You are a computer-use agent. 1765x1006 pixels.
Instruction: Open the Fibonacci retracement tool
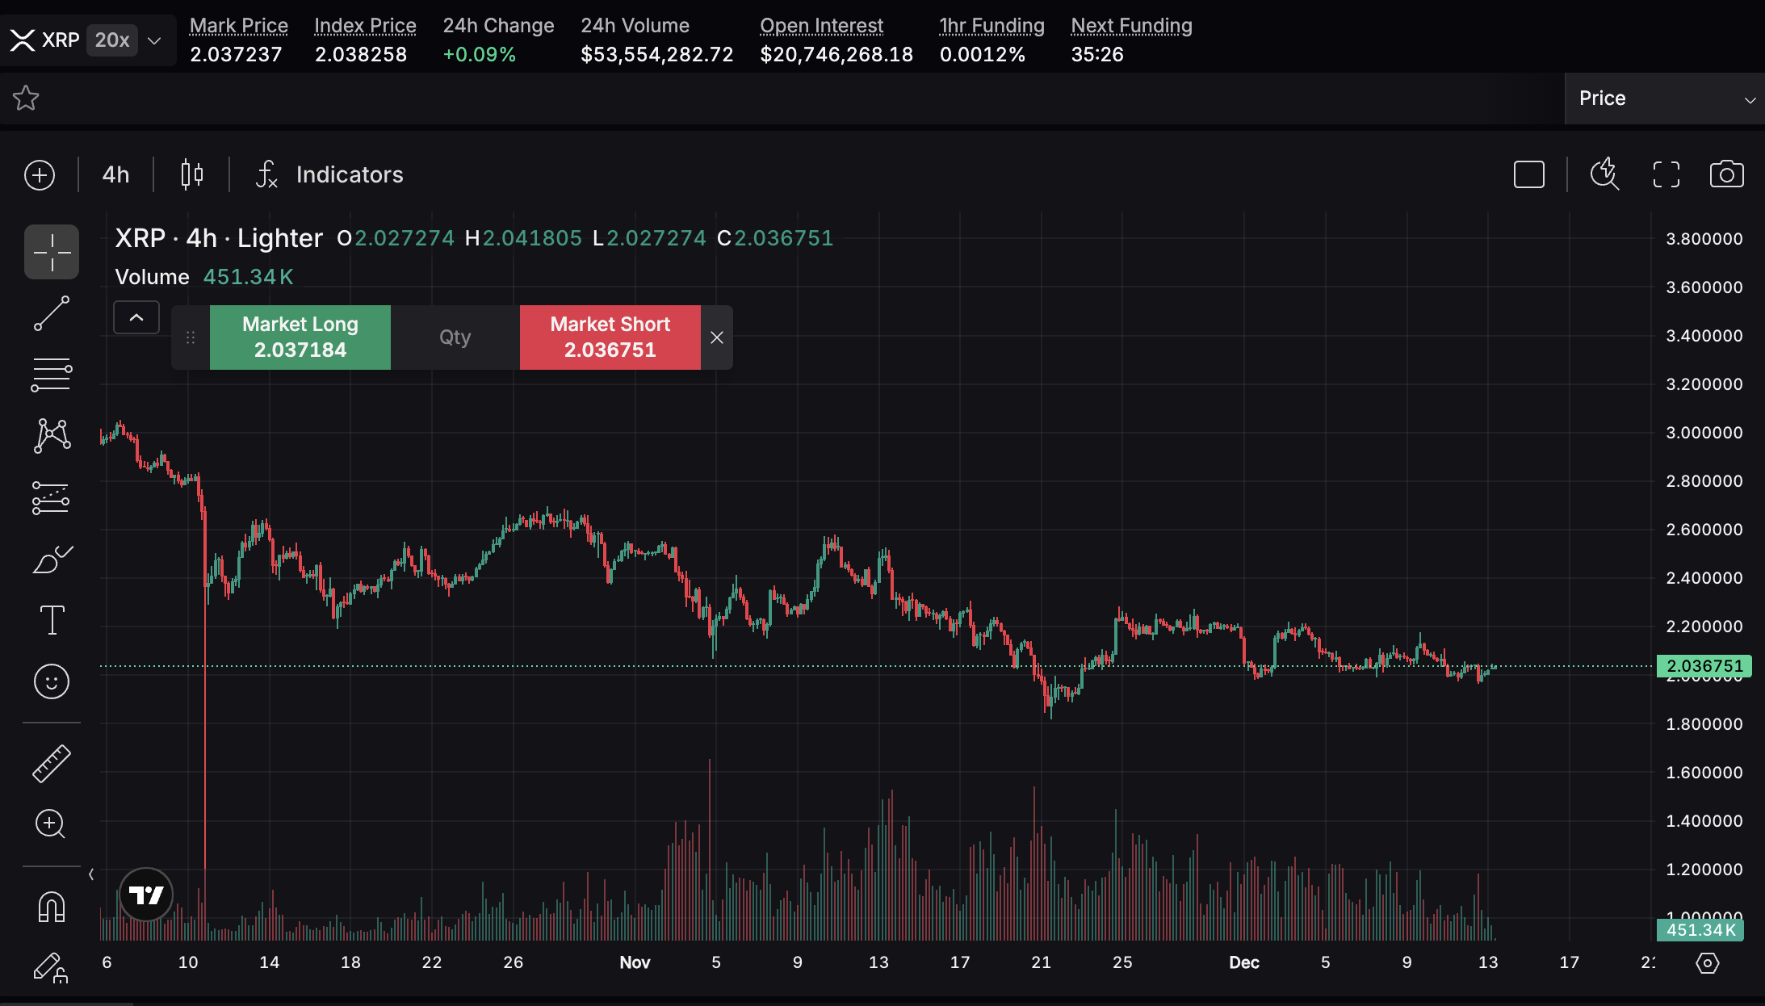point(52,375)
